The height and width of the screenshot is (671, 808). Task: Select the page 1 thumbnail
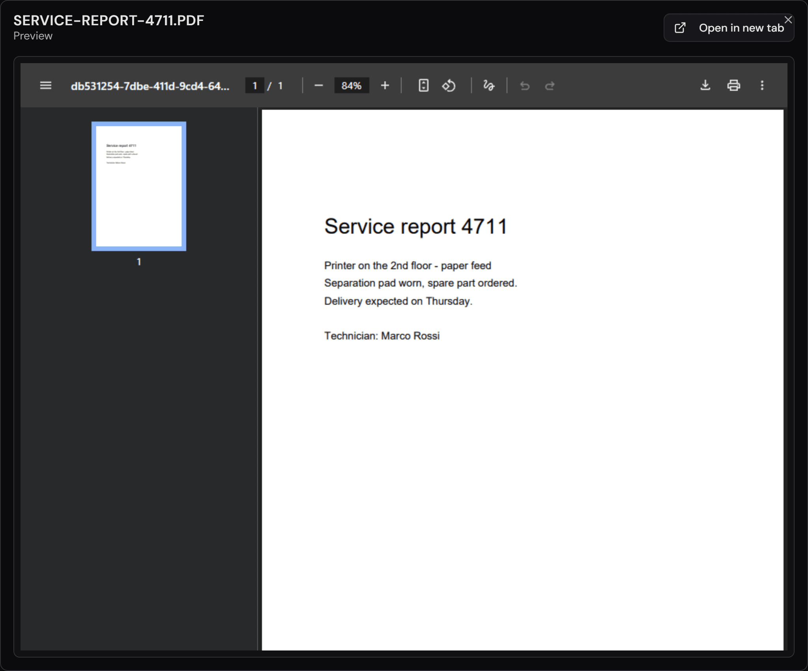139,186
